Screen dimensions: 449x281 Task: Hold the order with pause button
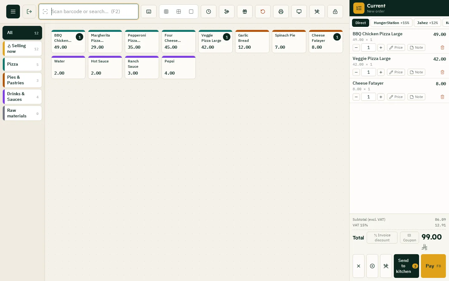click(372, 266)
